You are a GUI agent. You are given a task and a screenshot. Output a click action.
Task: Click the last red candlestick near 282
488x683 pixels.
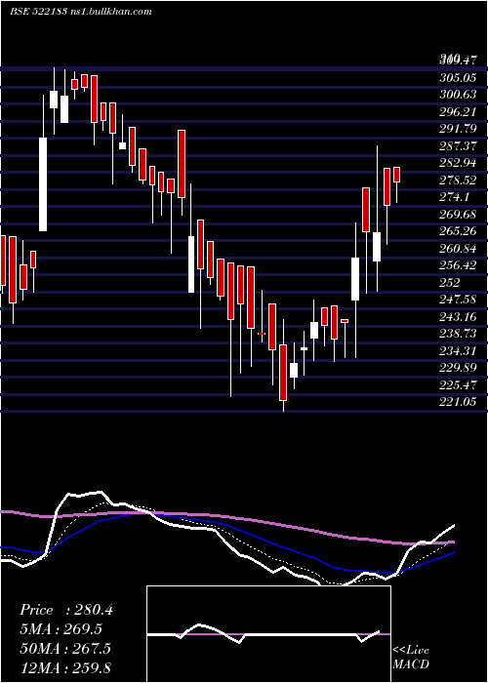[396, 175]
